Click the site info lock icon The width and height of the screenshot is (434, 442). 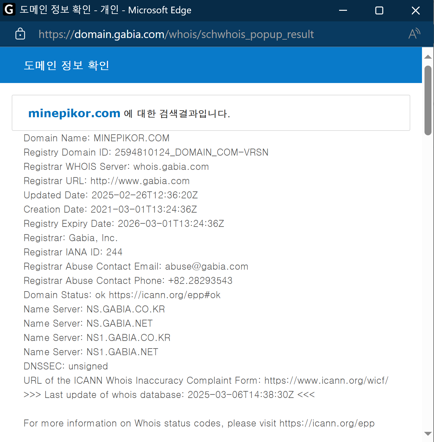pos(20,34)
